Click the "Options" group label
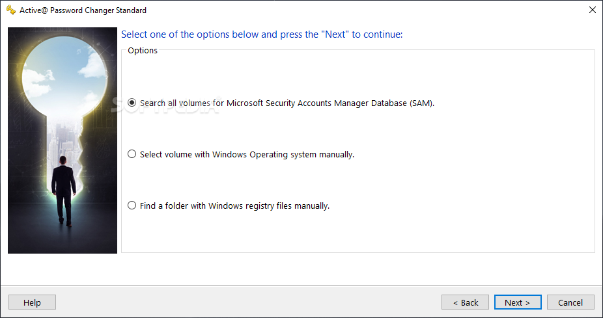The width and height of the screenshot is (603, 318). 143,51
